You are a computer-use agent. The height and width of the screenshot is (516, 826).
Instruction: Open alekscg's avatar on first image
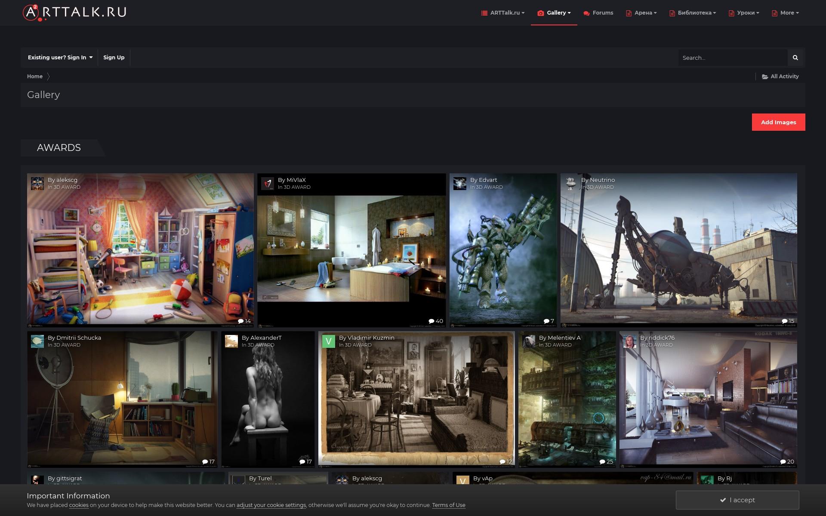(37, 184)
